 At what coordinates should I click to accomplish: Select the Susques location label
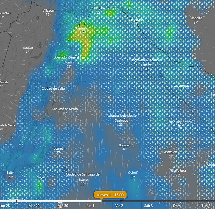coord(28,48)
